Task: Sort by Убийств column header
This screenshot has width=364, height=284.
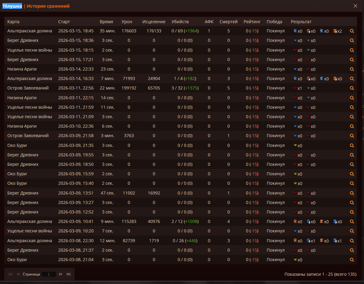Action: click(180, 22)
